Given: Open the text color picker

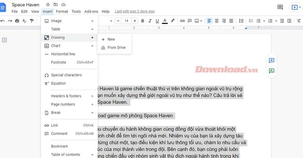Looking at the screenshot, I should pyautogui.click(x=164, y=21).
